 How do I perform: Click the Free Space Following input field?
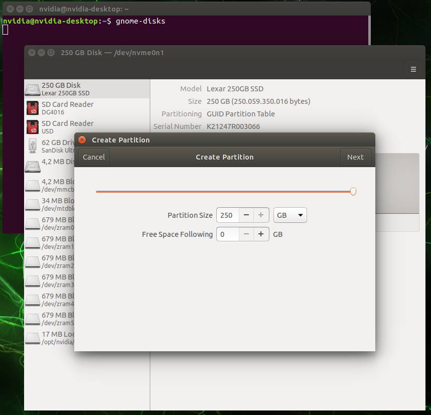coord(228,234)
